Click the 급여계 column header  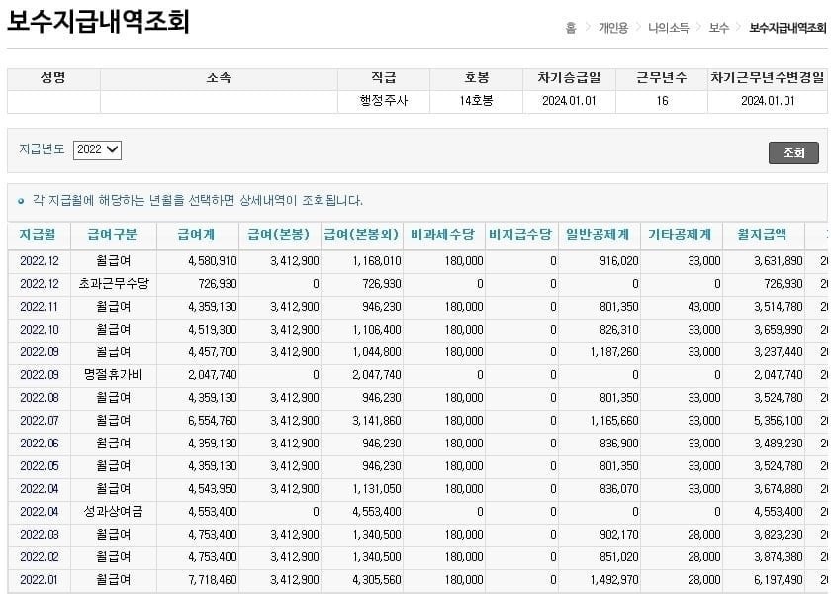[195, 235]
